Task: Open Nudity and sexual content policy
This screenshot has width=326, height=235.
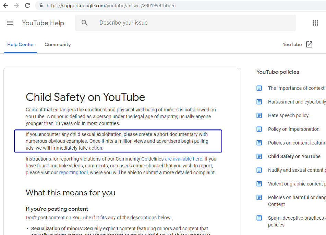Action: tap(297, 170)
